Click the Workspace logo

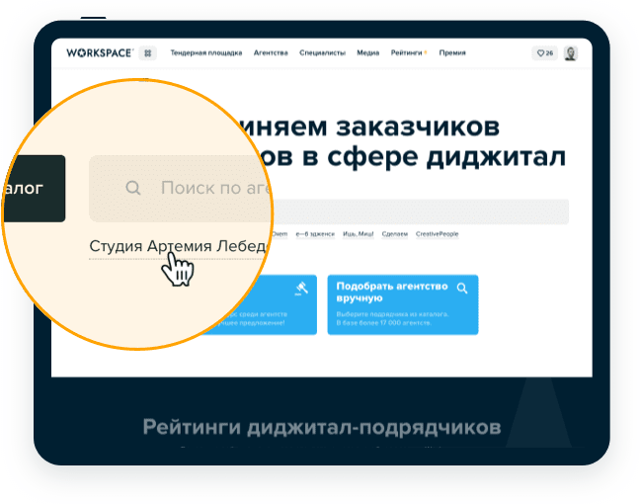point(99,53)
